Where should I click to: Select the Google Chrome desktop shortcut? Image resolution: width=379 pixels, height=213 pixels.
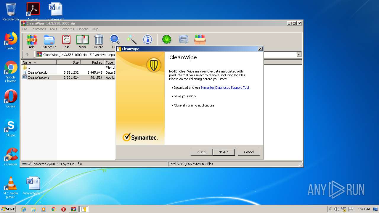11,72
